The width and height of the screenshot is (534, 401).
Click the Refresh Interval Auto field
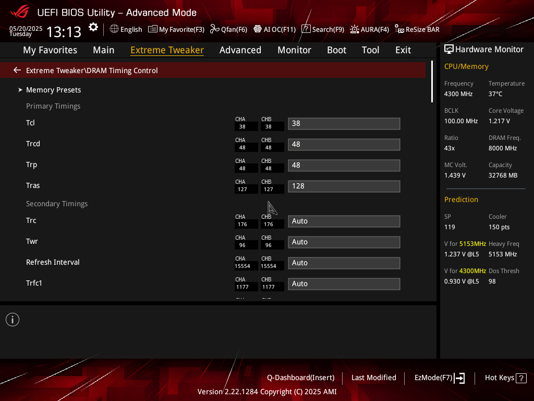coord(344,263)
